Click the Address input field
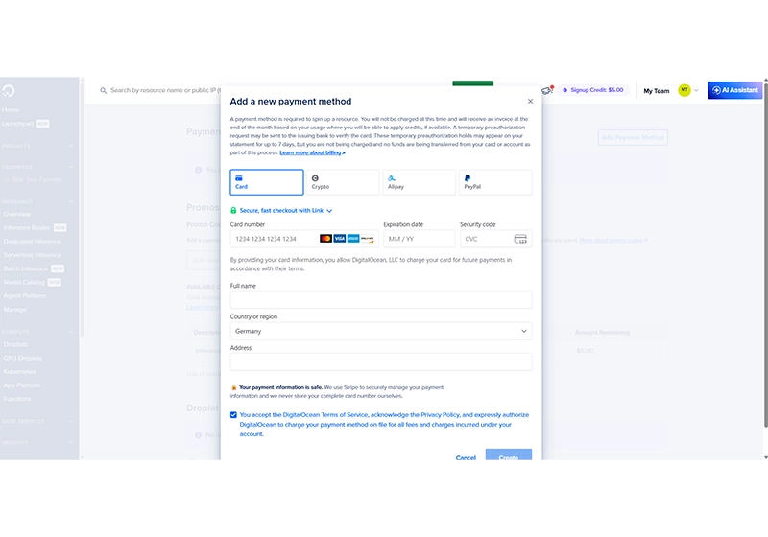The height and width of the screenshot is (537, 768). pyautogui.click(x=381, y=362)
